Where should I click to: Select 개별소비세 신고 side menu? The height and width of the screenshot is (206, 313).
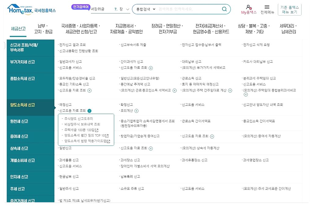[31, 163]
